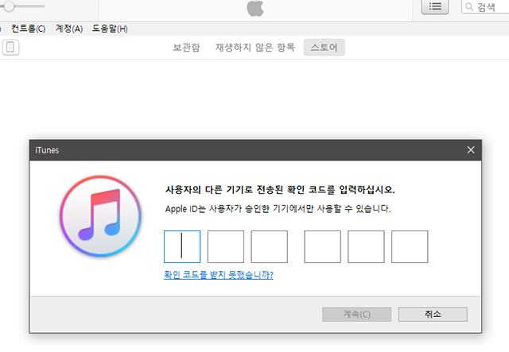Click the Apple ID approved devices notice

(278, 209)
